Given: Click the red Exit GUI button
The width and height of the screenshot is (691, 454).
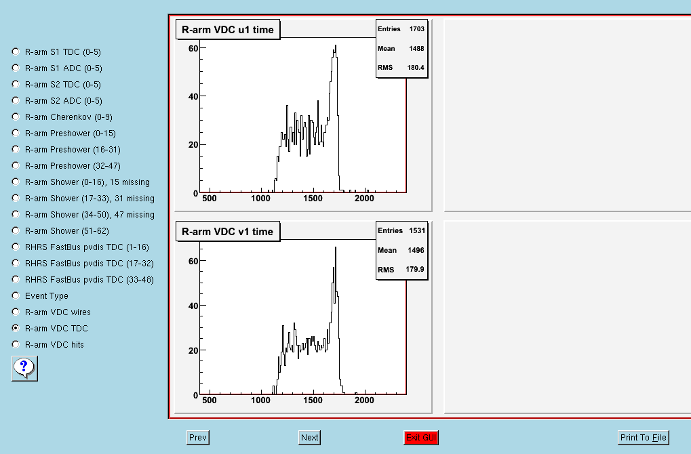Looking at the screenshot, I should pyautogui.click(x=421, y=438).
